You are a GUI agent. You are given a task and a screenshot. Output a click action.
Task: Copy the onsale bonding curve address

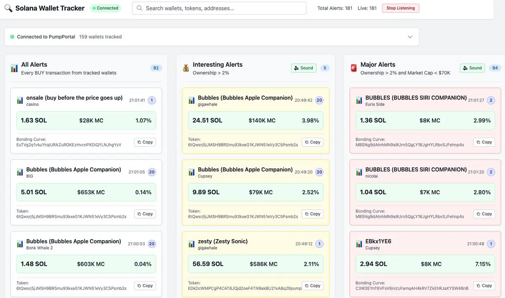145,142
